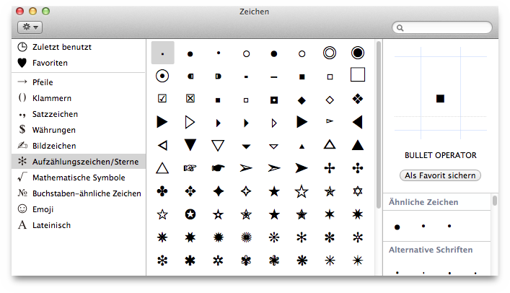
Task: Choose the large white square symbol
Action: (358, 74)
